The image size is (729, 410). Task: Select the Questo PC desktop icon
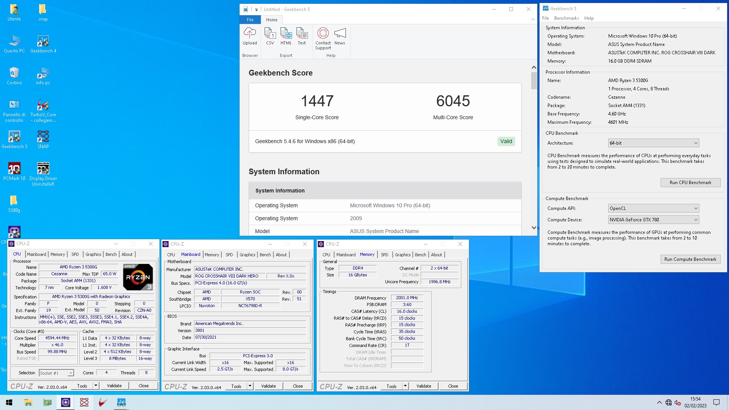[x=14, y=44]
